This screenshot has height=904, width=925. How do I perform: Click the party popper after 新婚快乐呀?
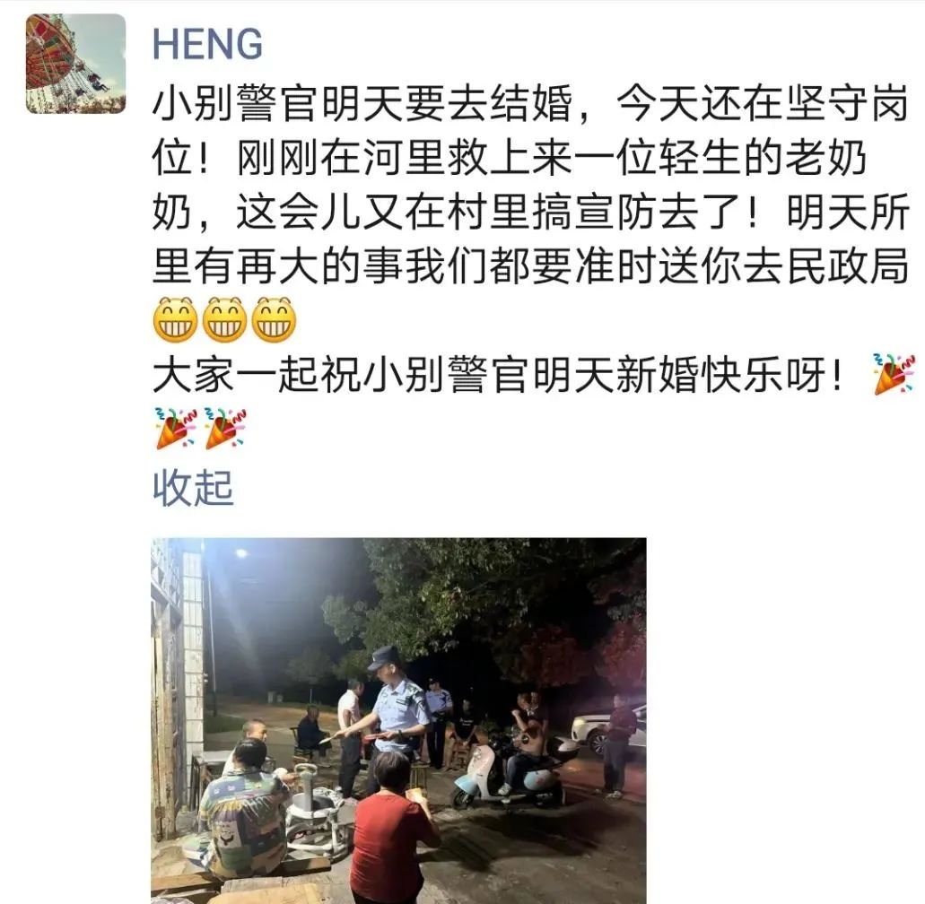(894, 374)
